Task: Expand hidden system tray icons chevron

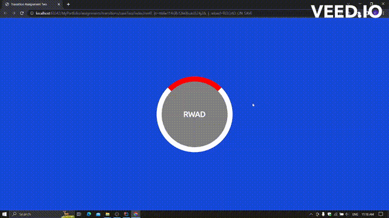Action: 311,214
